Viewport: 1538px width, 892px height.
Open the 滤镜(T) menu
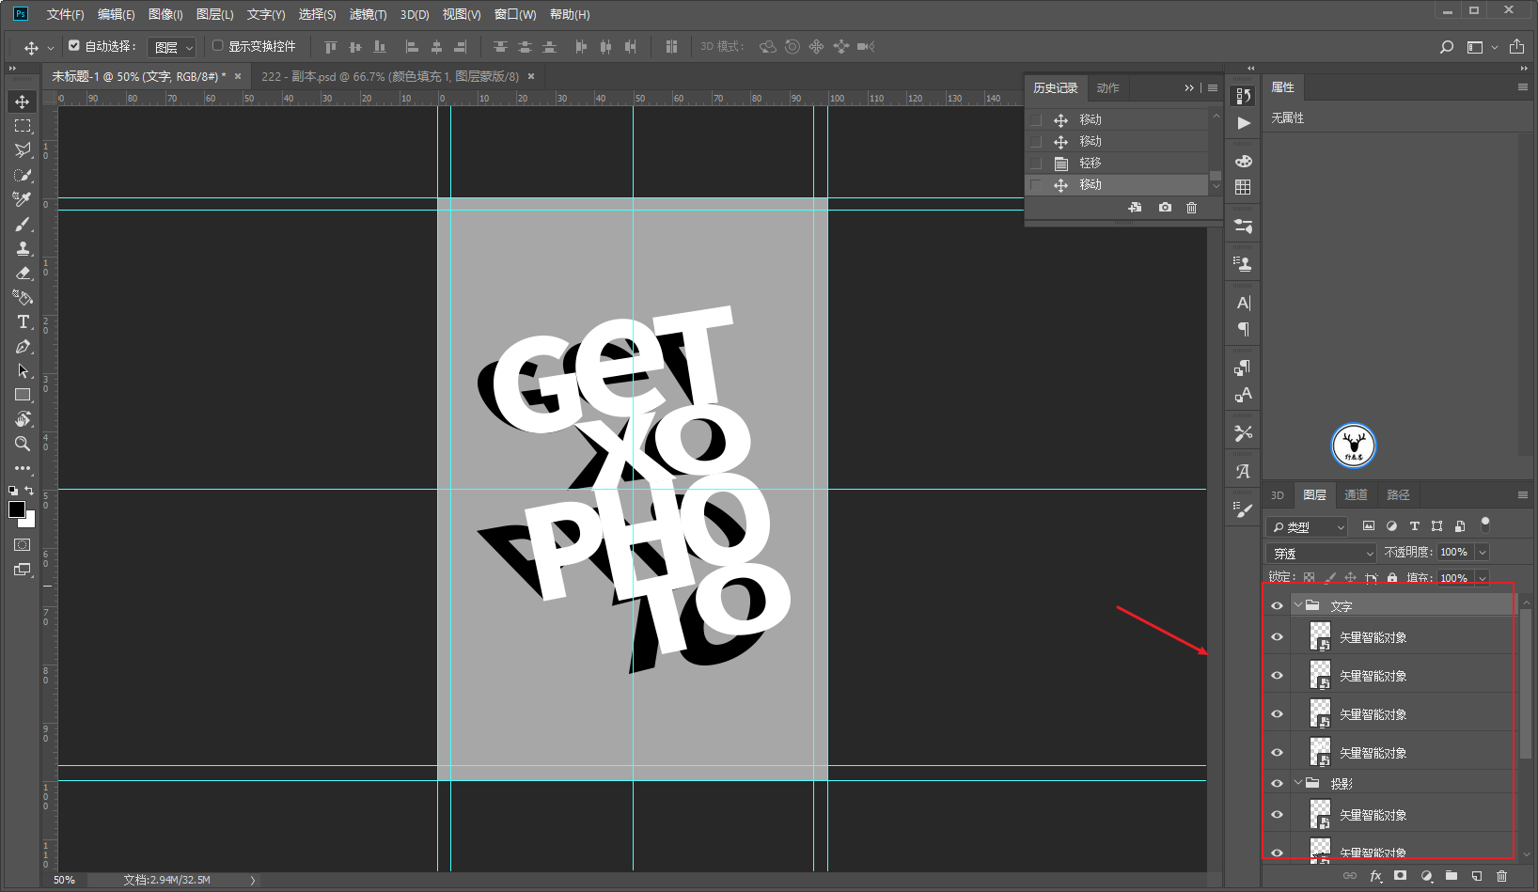tap(368, 14)
